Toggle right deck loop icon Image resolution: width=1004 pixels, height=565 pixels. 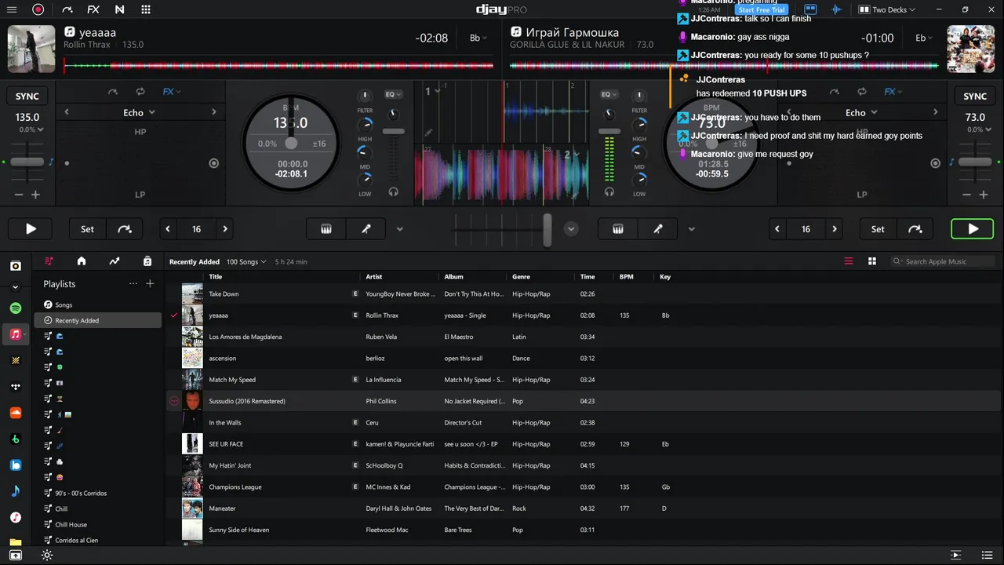pyautogui.click(x=861, y=92)
